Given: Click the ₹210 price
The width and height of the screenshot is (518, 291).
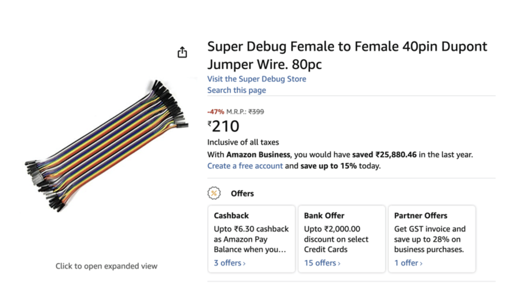Looking at the screenshot, I should [223, 126].
